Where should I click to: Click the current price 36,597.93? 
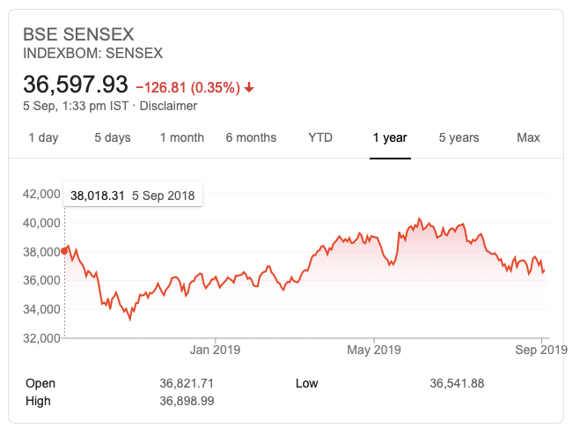76,84
